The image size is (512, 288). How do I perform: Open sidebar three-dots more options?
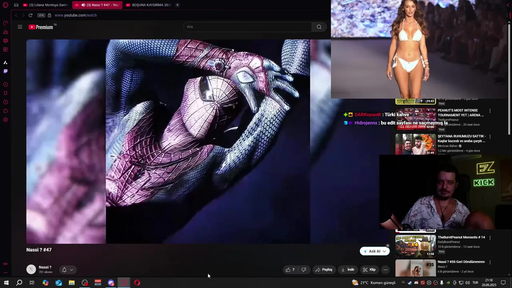pyautogui.click(x=6, y=272)
